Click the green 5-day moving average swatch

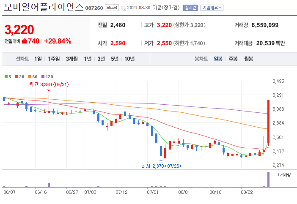click(x=6, y=76)
